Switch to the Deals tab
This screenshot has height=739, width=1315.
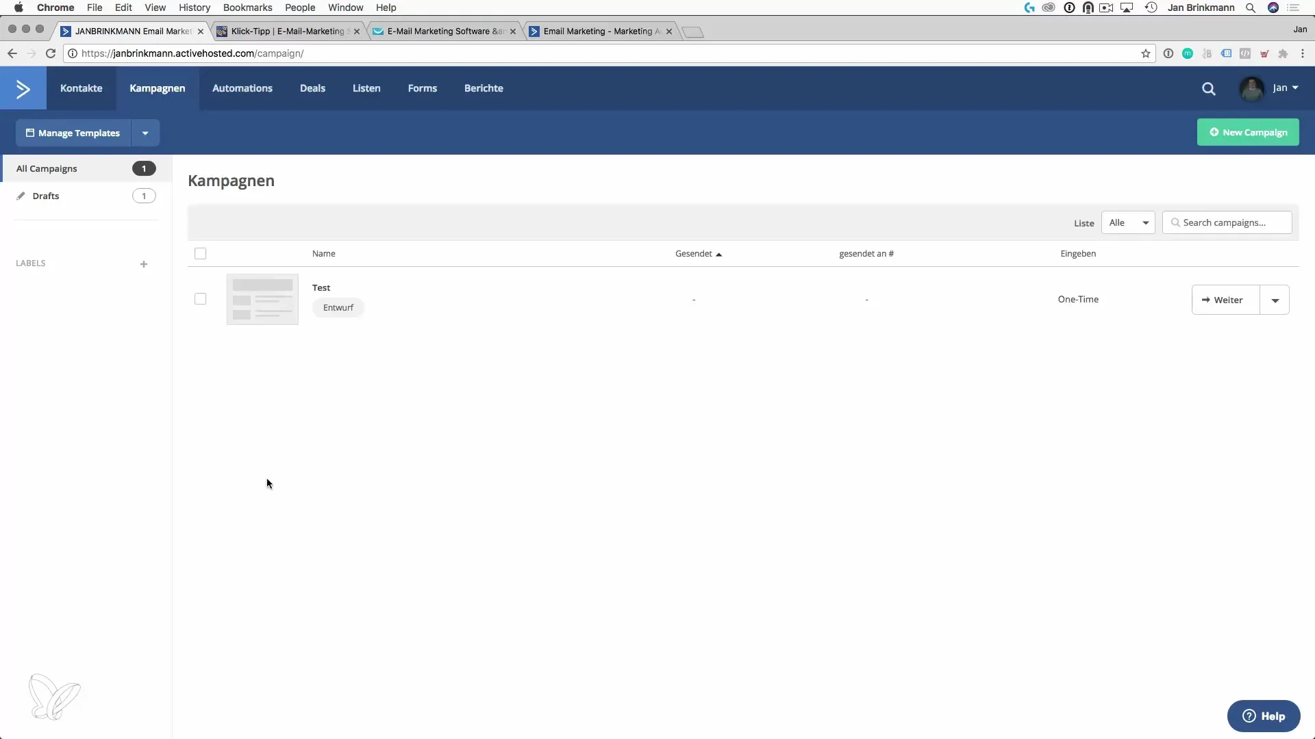click(312, 88)
